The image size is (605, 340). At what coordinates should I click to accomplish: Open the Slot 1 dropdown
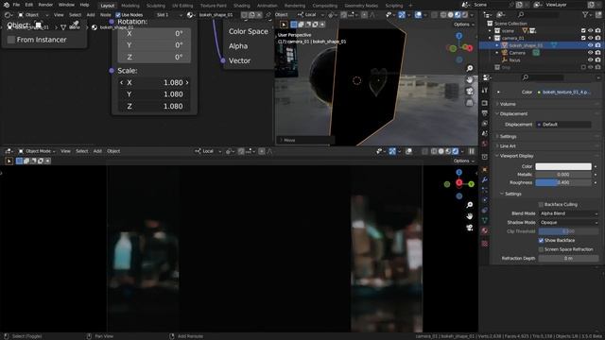tap(168, 15)
